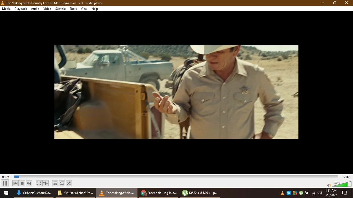353x198 pixels.
Task: Minimize the VLC media player window
Action: [x=323, y=3]
